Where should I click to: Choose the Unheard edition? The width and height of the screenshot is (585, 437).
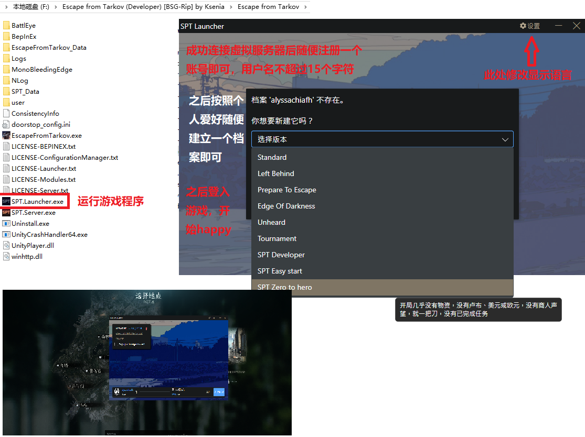[382, 222]
